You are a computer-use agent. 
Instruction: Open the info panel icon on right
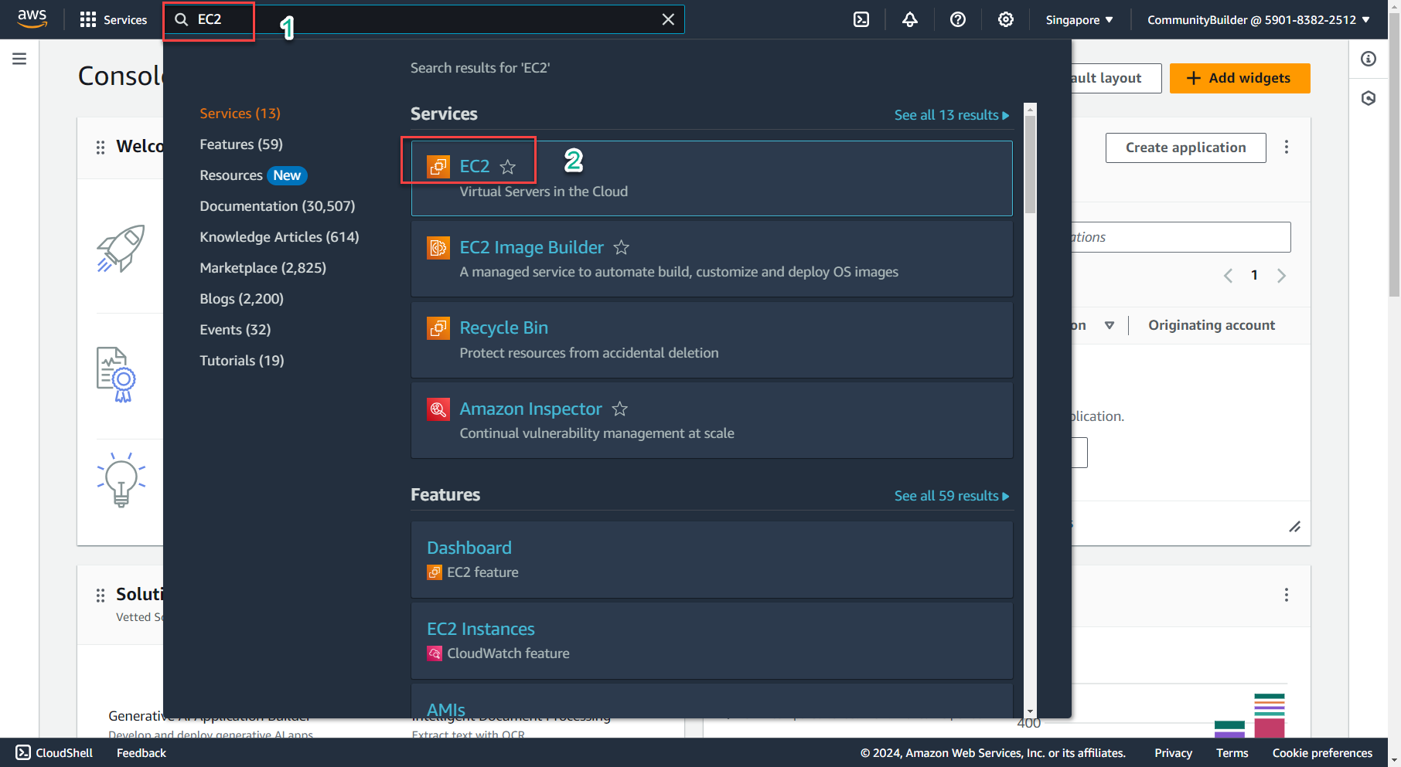[1369, 59]
